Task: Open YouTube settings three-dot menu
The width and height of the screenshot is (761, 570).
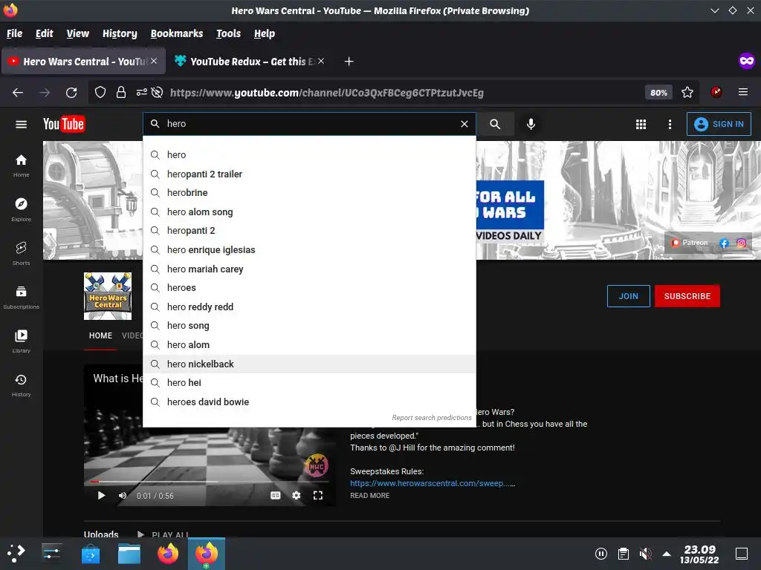Action: tap(670, 125)
